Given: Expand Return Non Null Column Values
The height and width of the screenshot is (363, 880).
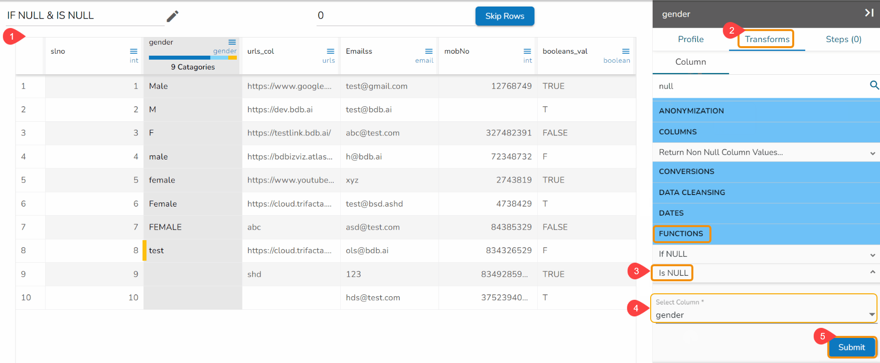Looking at the screenshot, I should coord(872,153).
